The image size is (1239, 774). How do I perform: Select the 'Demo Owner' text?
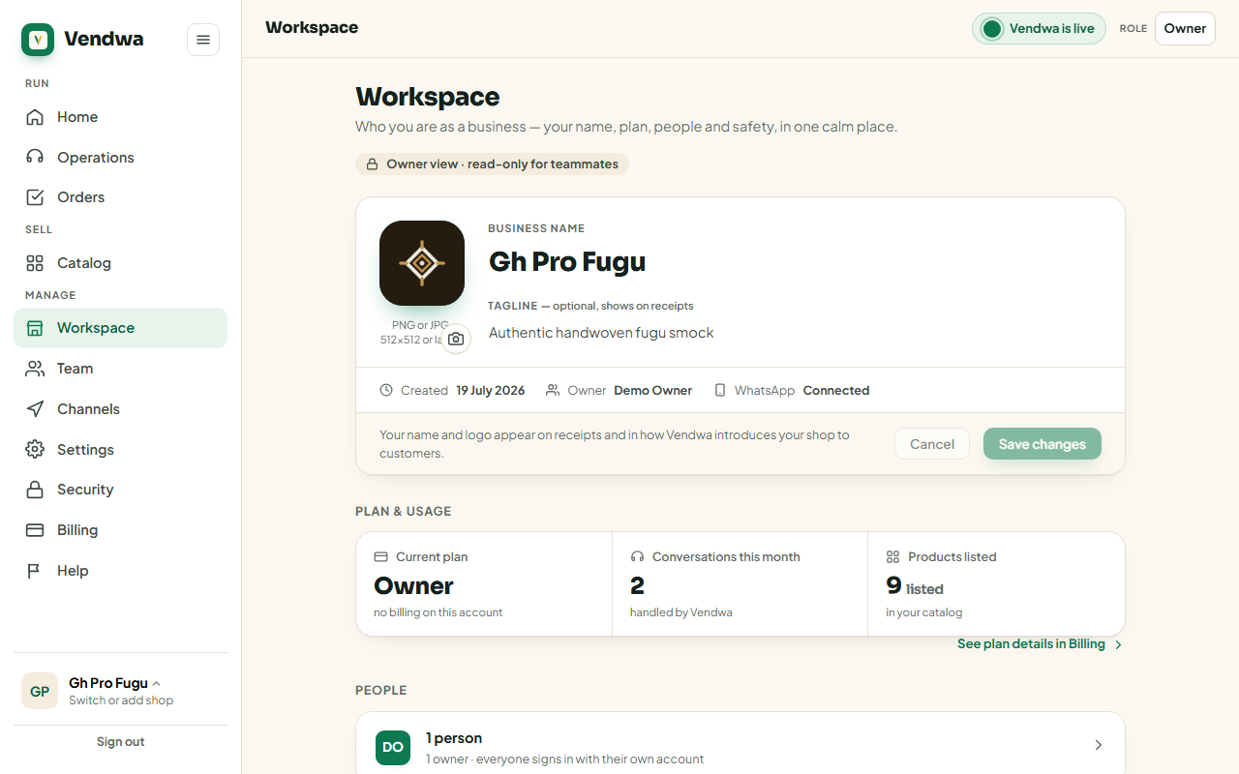[x=653, y=391]
